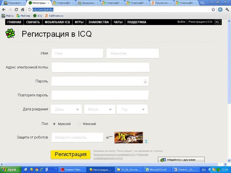
Task: Open Политики конфиденциальности ICQ link
Action: [121, 156]
